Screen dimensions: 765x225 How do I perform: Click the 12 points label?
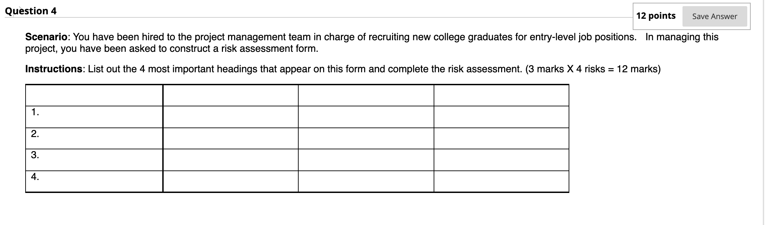[x=656, y=16]
